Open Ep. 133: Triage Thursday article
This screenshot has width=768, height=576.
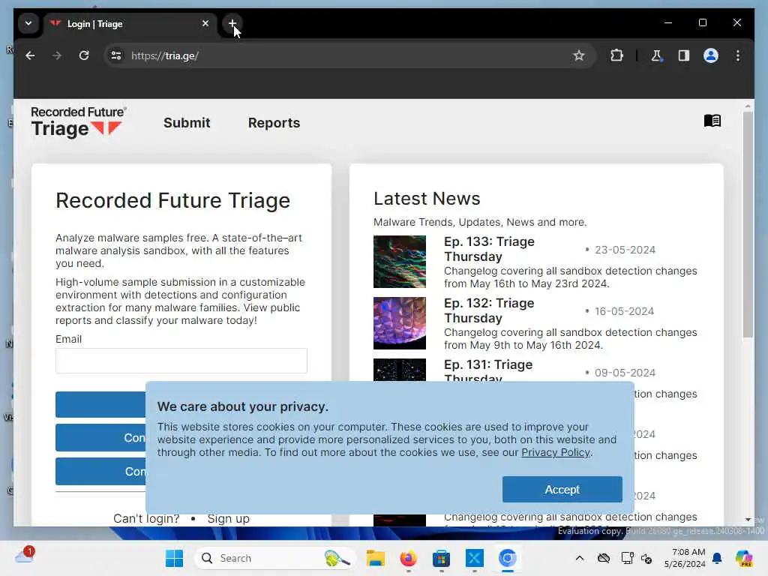pyautogui.click(x=489, y=249)
